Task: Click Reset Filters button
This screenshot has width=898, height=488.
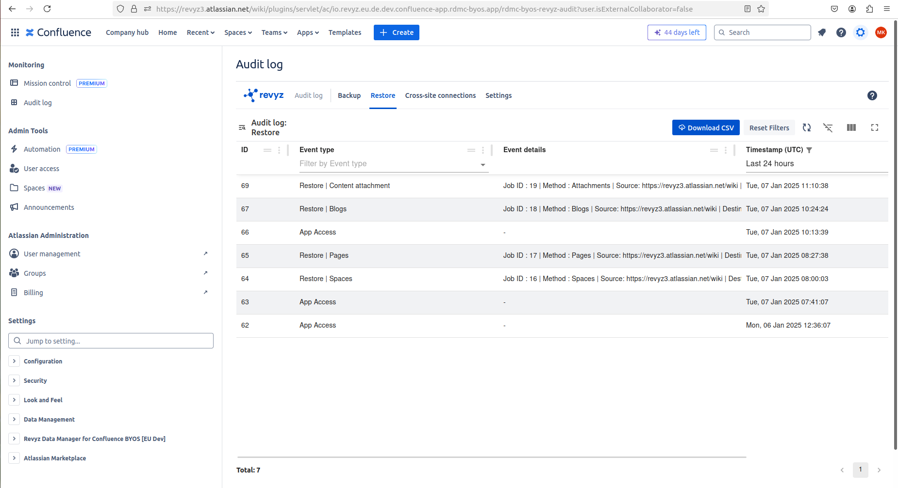Action: click(x=769, y=127)
